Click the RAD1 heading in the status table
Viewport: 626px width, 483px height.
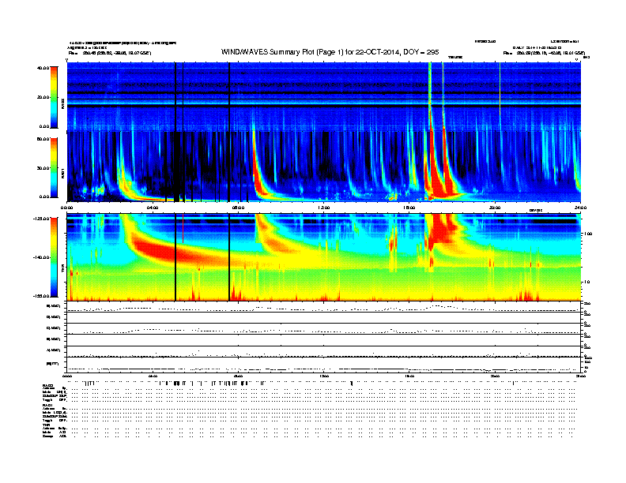47,405
